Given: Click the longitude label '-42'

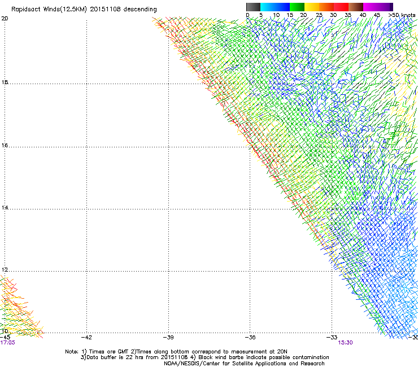Looking at the screenshot, I should tap(86, 338).
